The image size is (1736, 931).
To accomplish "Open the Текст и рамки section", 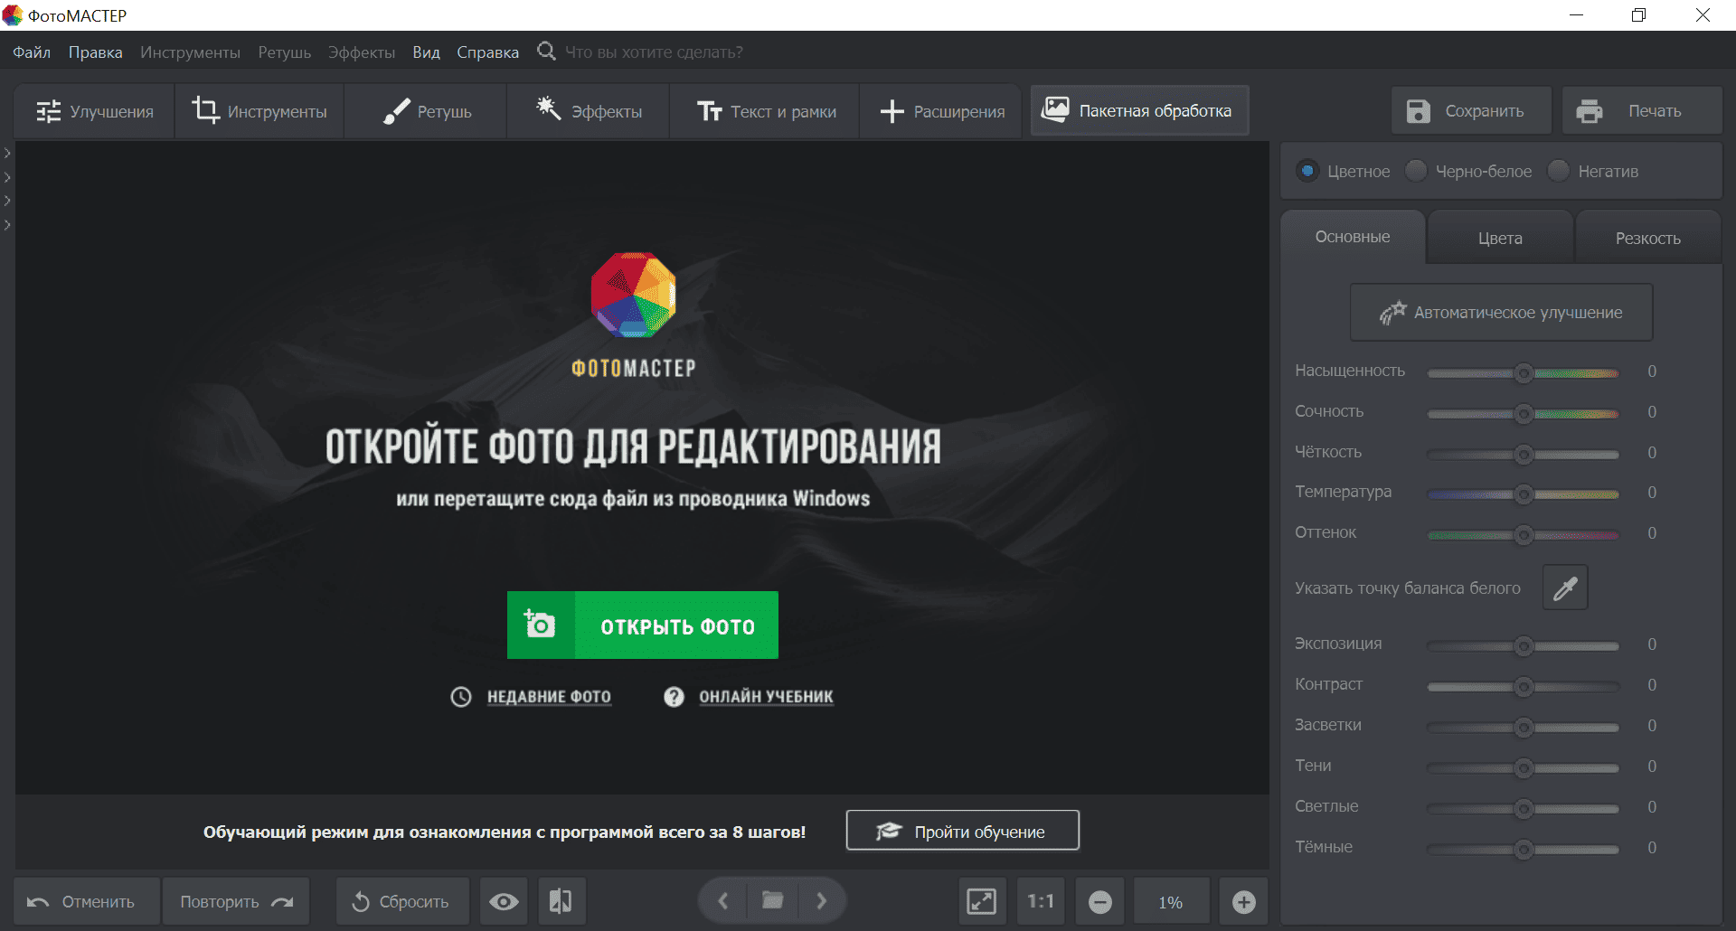I will [x=765, y=111].
